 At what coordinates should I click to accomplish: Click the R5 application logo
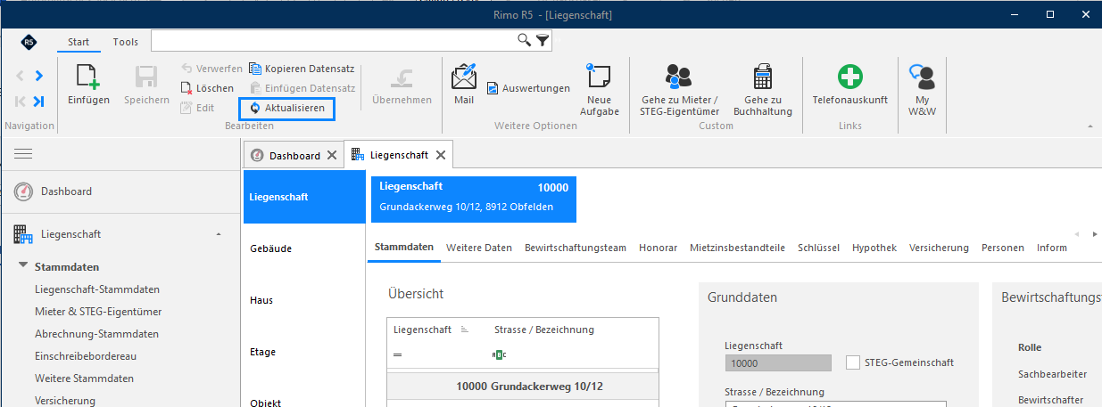click(29, 42)
